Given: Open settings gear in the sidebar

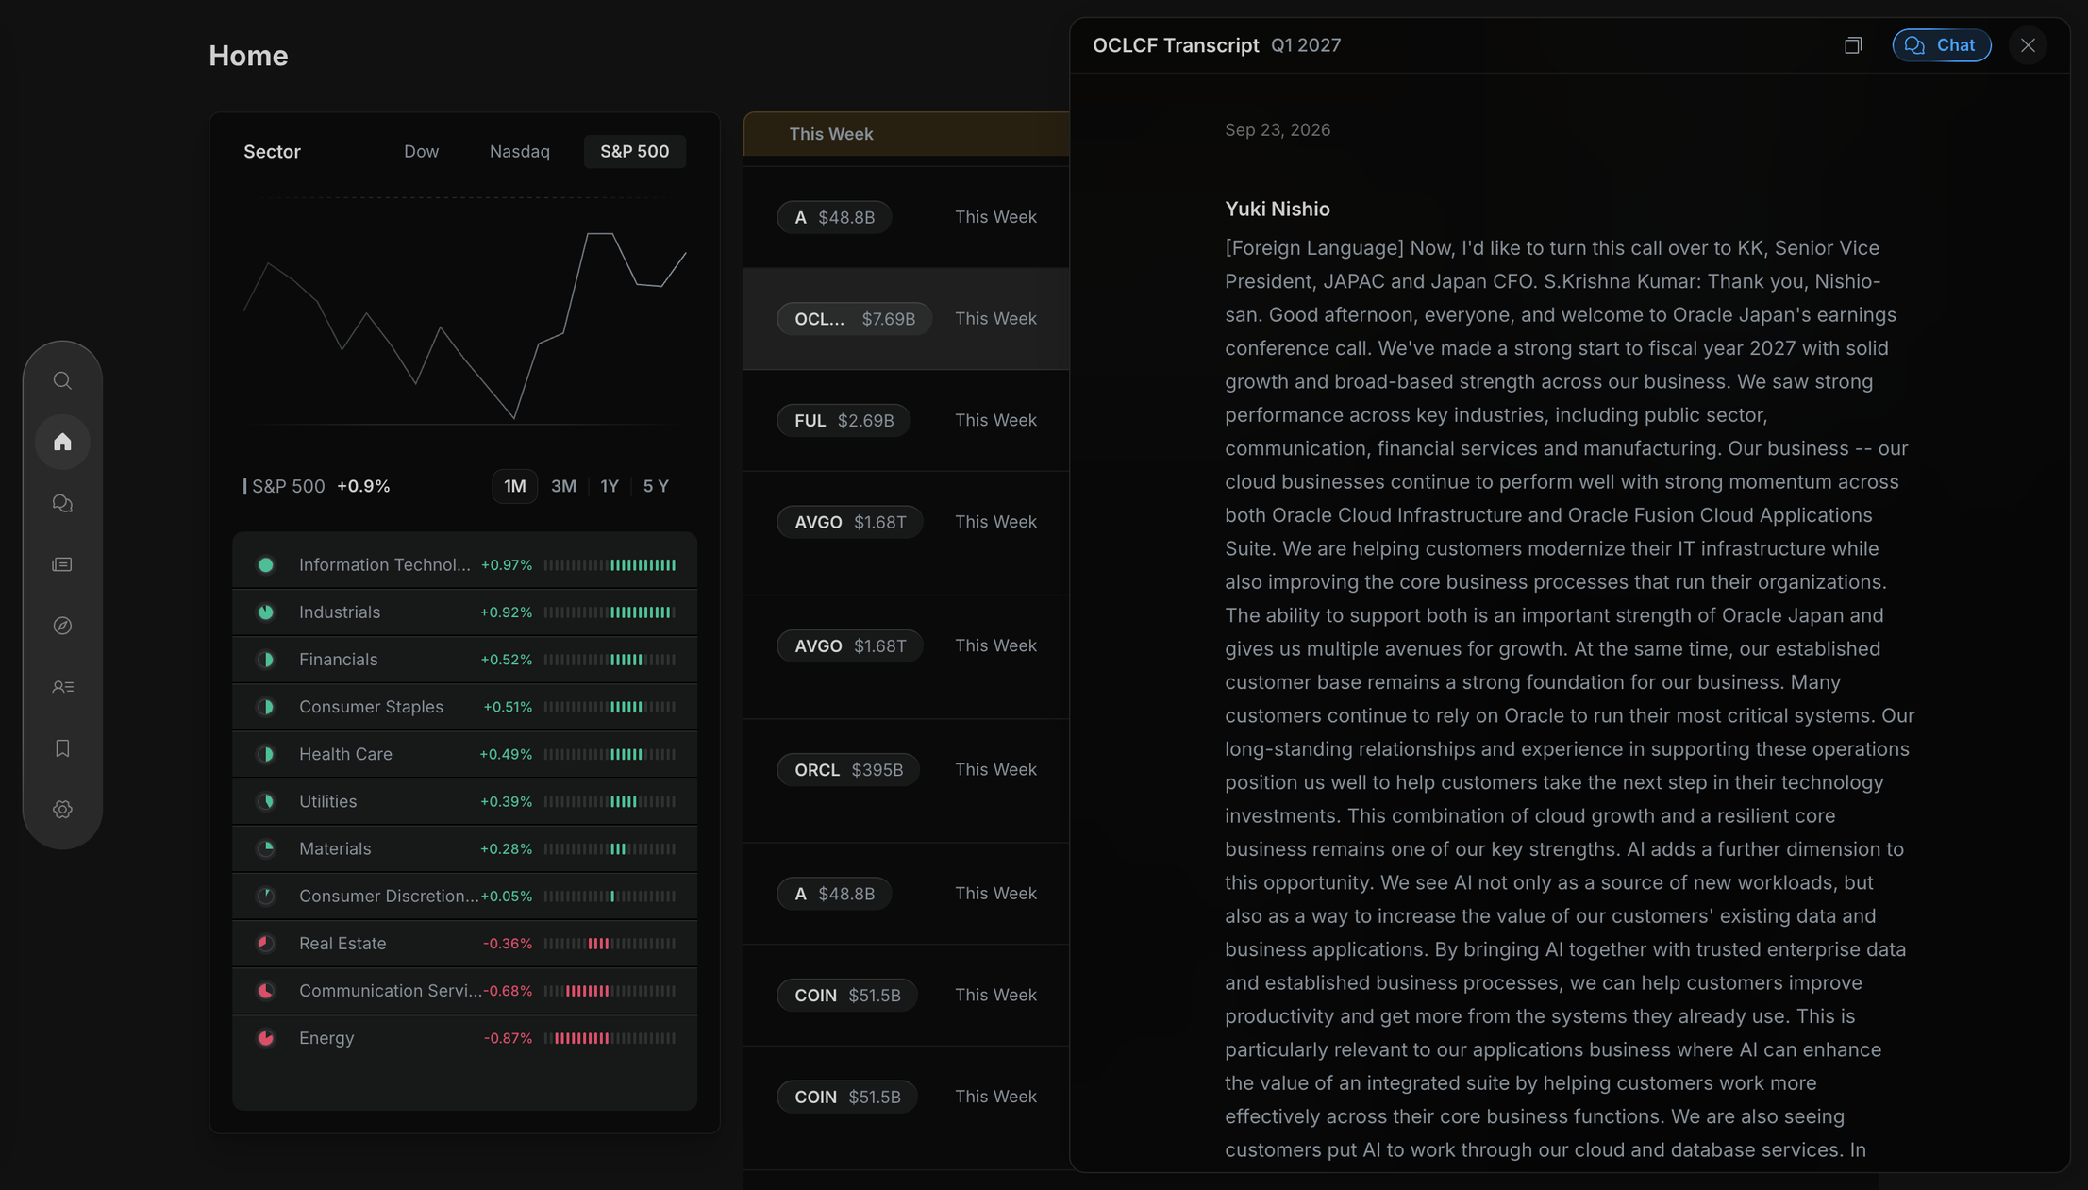Looking at the screenshot, I should click(62, 810).
